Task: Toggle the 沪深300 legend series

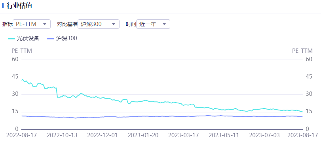Action: coord(62,38)
